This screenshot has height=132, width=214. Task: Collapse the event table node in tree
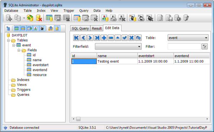pyautogui.click(x=14, y=45)
